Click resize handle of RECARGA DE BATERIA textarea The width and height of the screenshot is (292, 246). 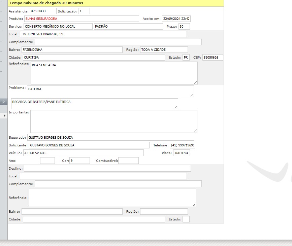[x=176, y=107]
